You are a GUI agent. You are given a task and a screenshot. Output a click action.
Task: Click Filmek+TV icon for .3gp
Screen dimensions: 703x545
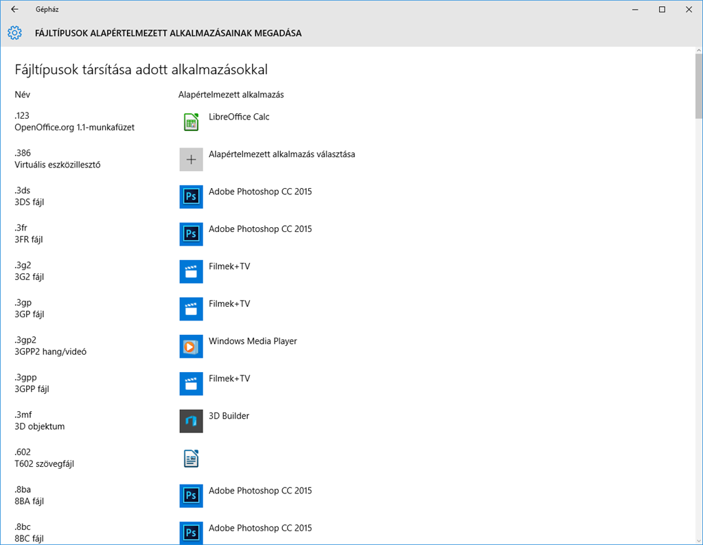tap(191, 309)
